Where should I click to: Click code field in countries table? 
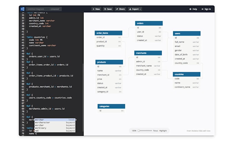187,79
